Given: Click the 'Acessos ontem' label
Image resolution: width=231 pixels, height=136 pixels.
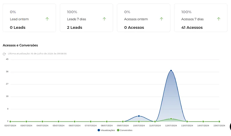Looking at the screenshot, I should pos(136,19).
